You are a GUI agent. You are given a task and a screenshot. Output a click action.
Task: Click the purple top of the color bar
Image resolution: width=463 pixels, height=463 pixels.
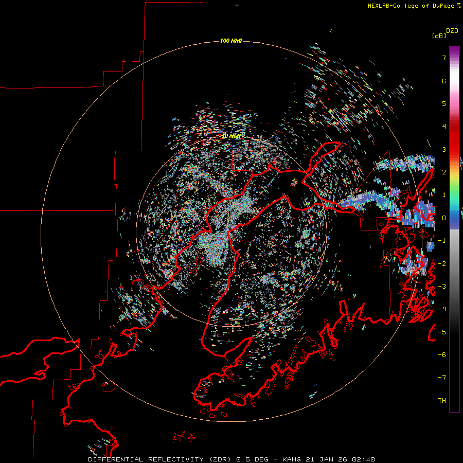454,50
